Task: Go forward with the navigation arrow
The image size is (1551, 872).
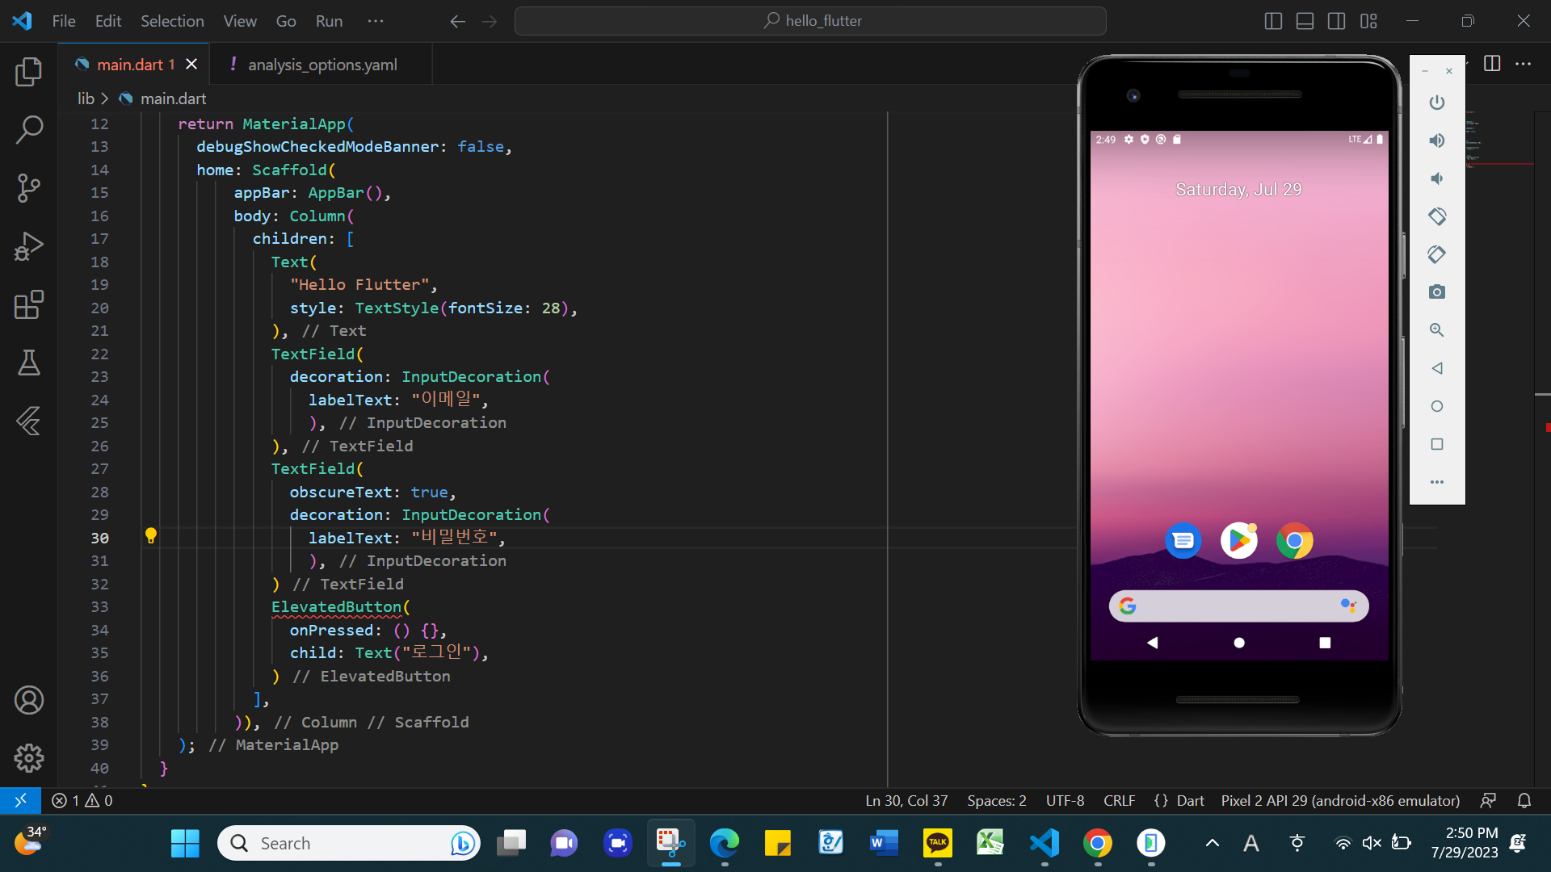Action: click(490, 21)
